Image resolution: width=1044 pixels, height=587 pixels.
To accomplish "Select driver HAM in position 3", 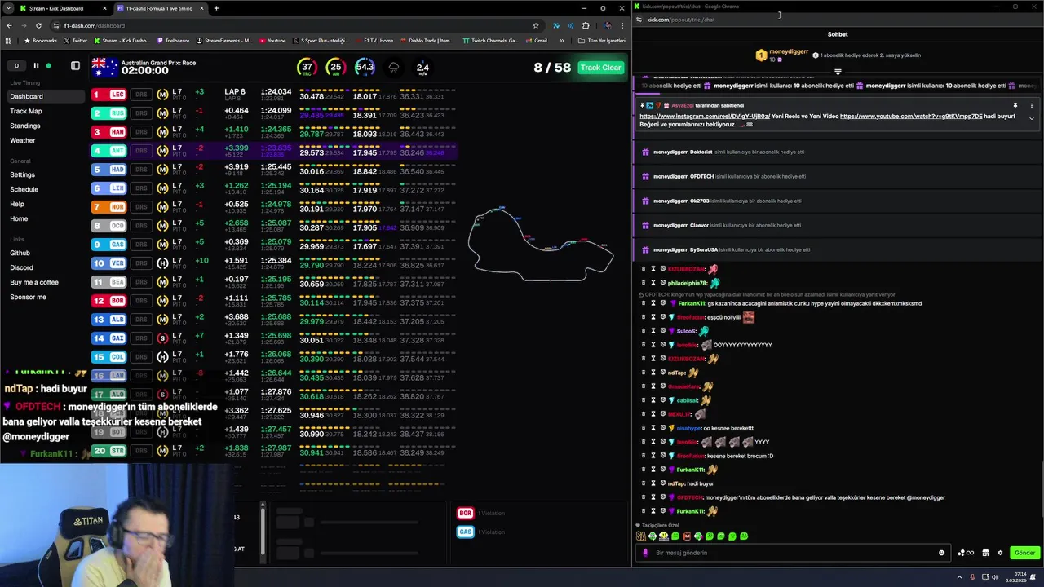I will (x=109, y=132).
